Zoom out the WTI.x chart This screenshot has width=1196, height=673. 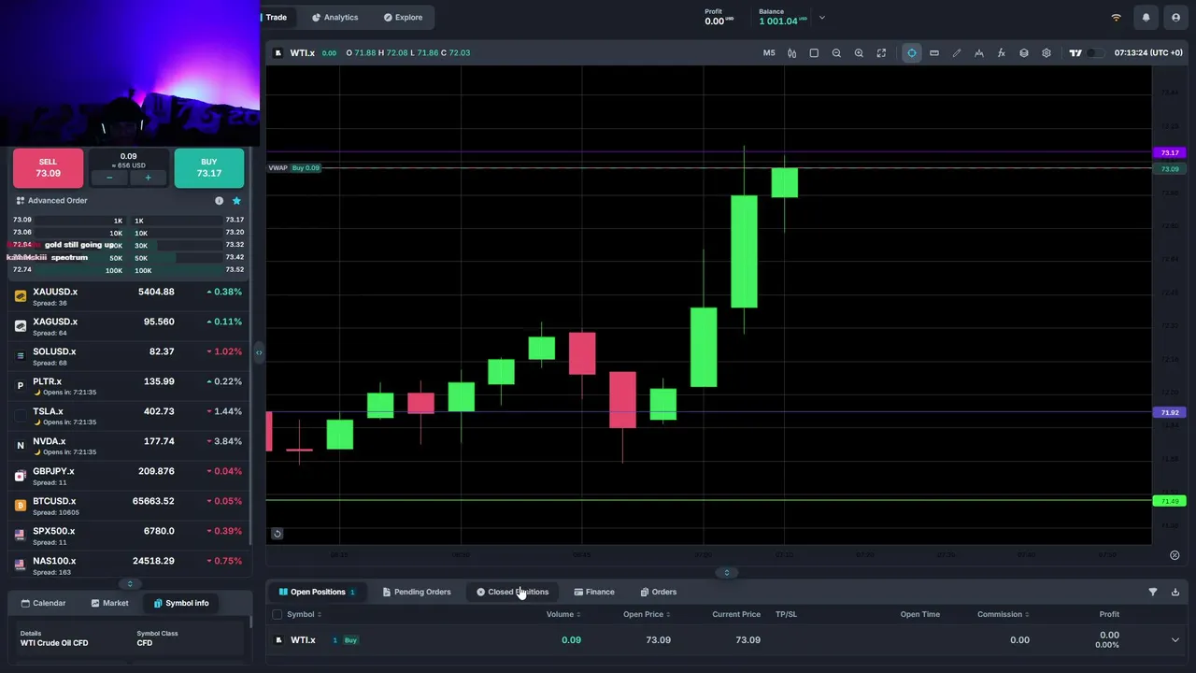(x=836, y=53)
